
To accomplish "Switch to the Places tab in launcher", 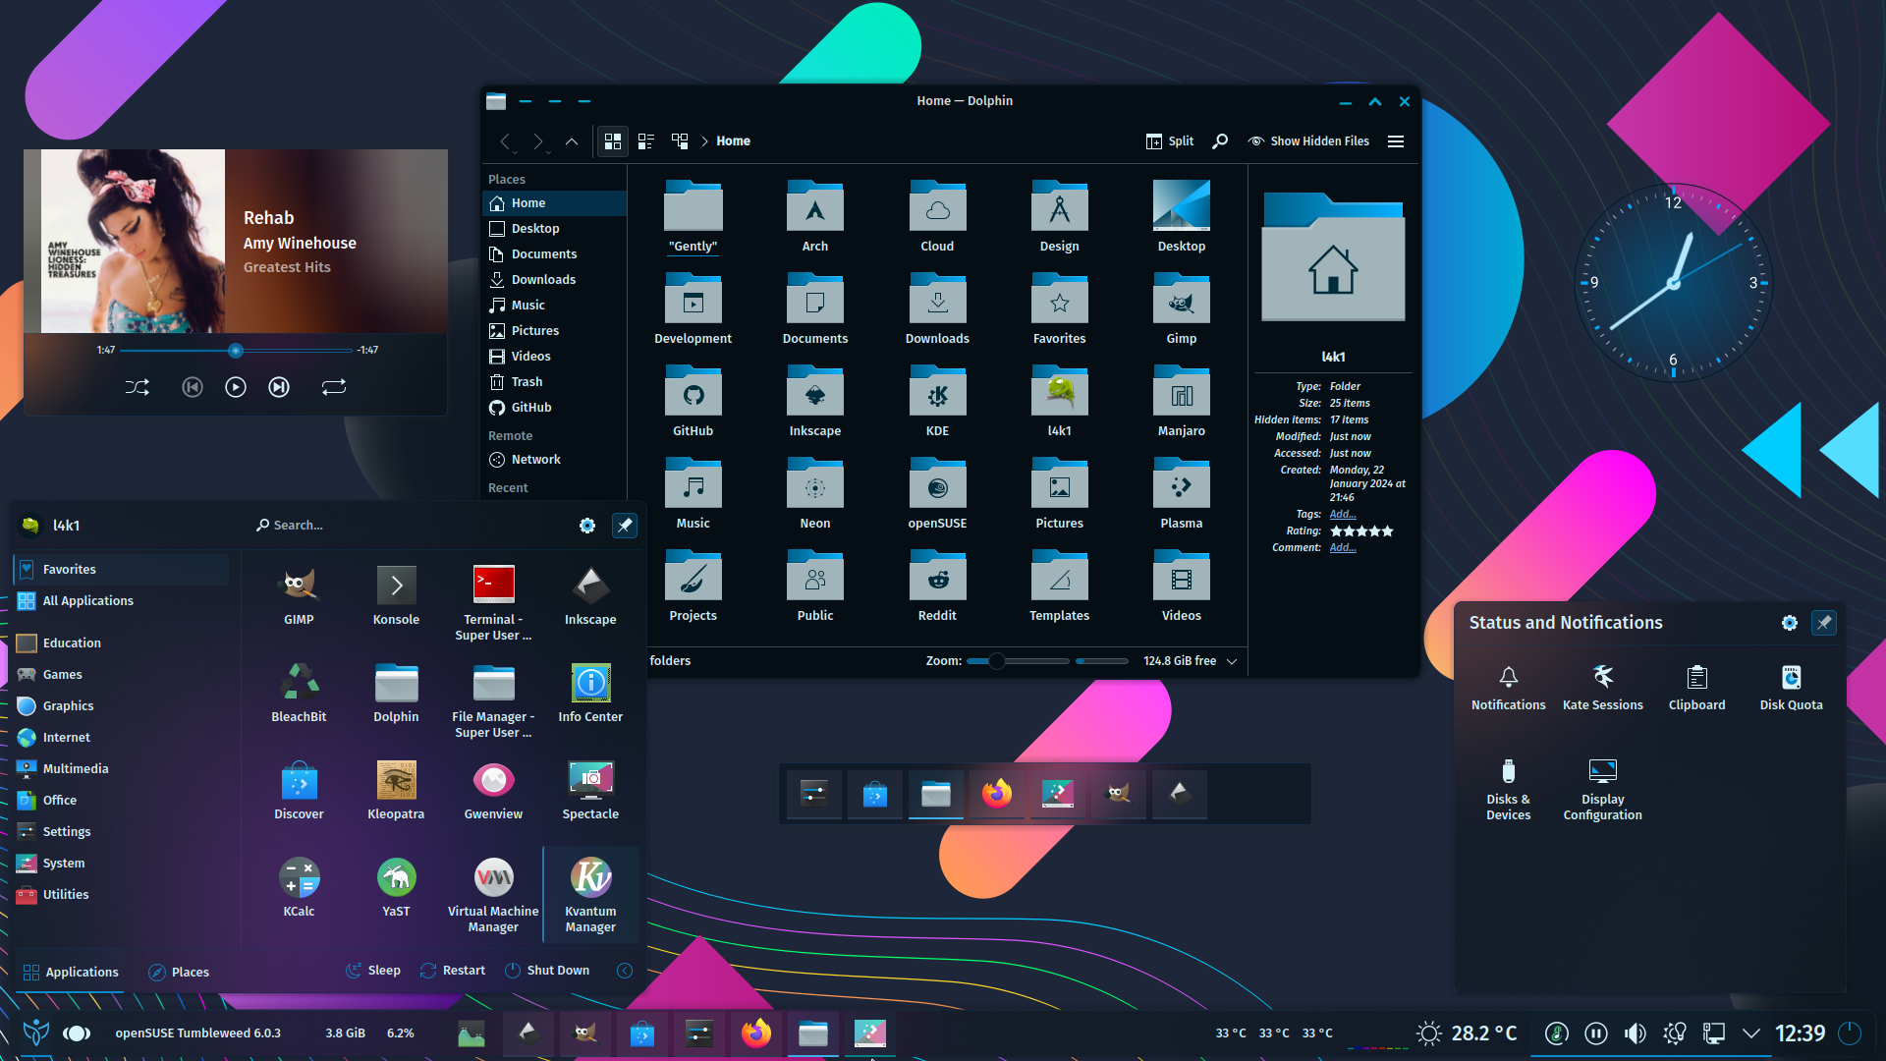I will point(179,972).
